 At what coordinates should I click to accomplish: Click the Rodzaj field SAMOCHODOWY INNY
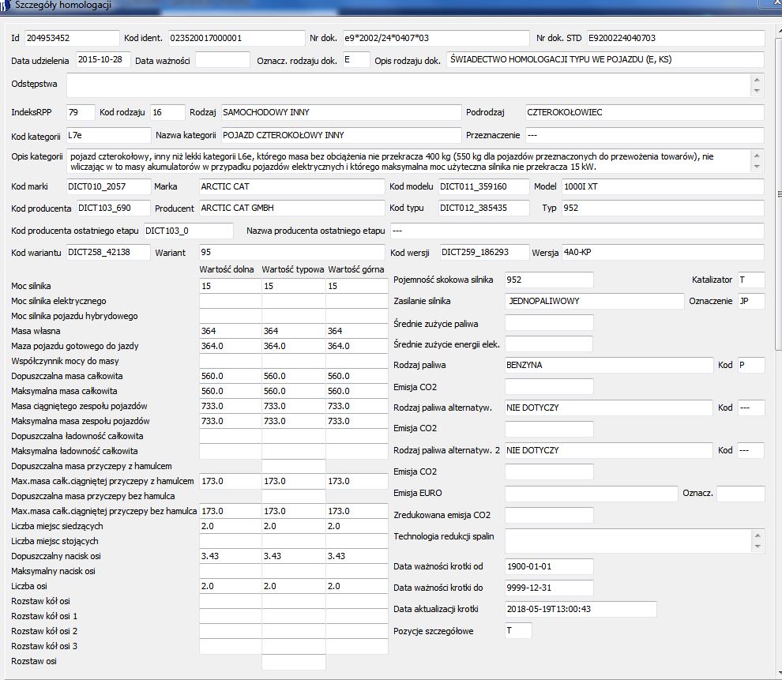click(x=341, y=112)
